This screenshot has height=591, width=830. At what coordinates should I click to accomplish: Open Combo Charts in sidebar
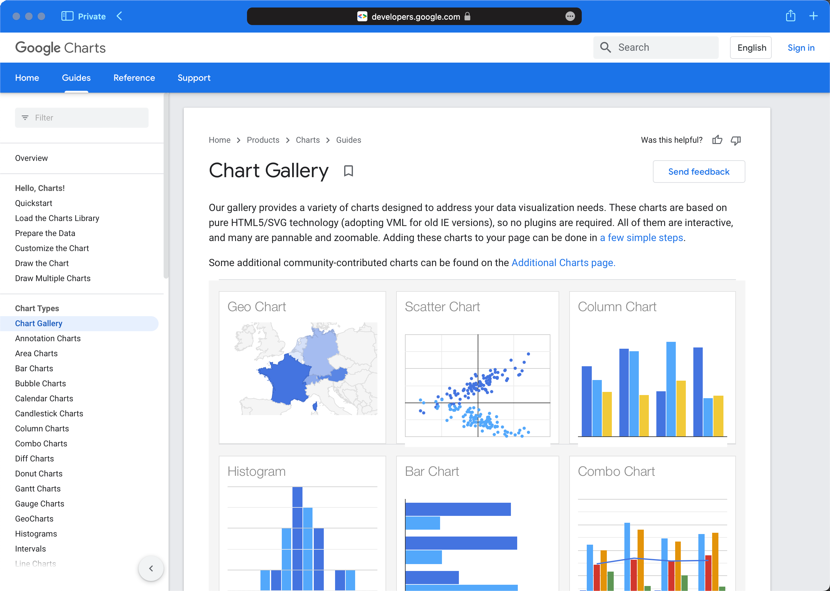tap(41, 443)
